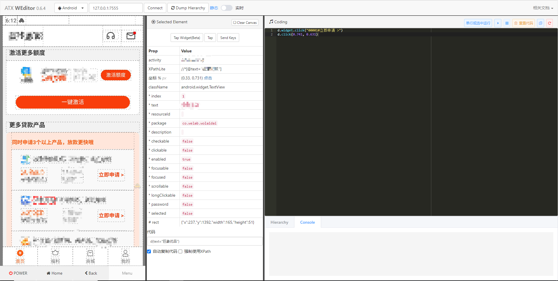Viewport: 558px width, 281px height.
Task: Click the rect value row
Action: (x=205, y=222)
